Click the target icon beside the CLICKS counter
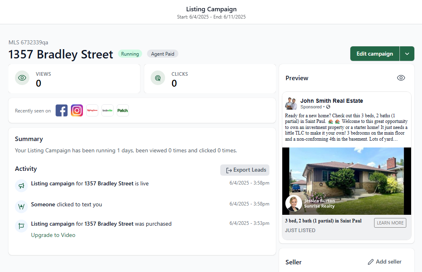422x272 pixels. pyautogui.click(x=157, y=77)
